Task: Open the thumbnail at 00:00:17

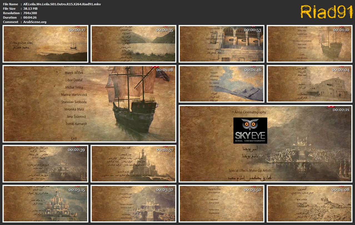Action: (45, 44)
